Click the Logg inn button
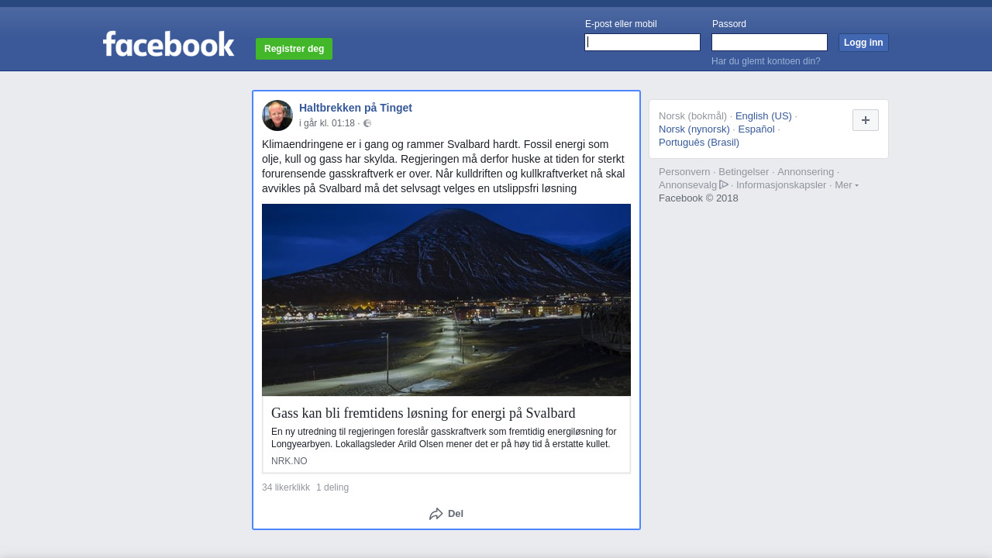Screen dimensions: 992x558 click(x=863, y=43)
